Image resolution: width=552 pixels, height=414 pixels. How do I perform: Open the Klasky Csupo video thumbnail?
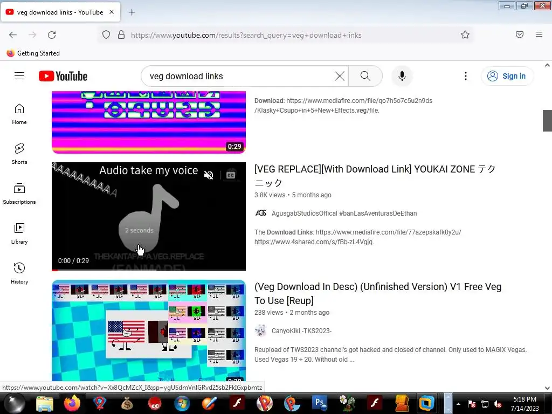pos(149,122)
